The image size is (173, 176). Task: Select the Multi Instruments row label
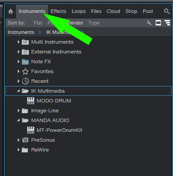point(52,42)
